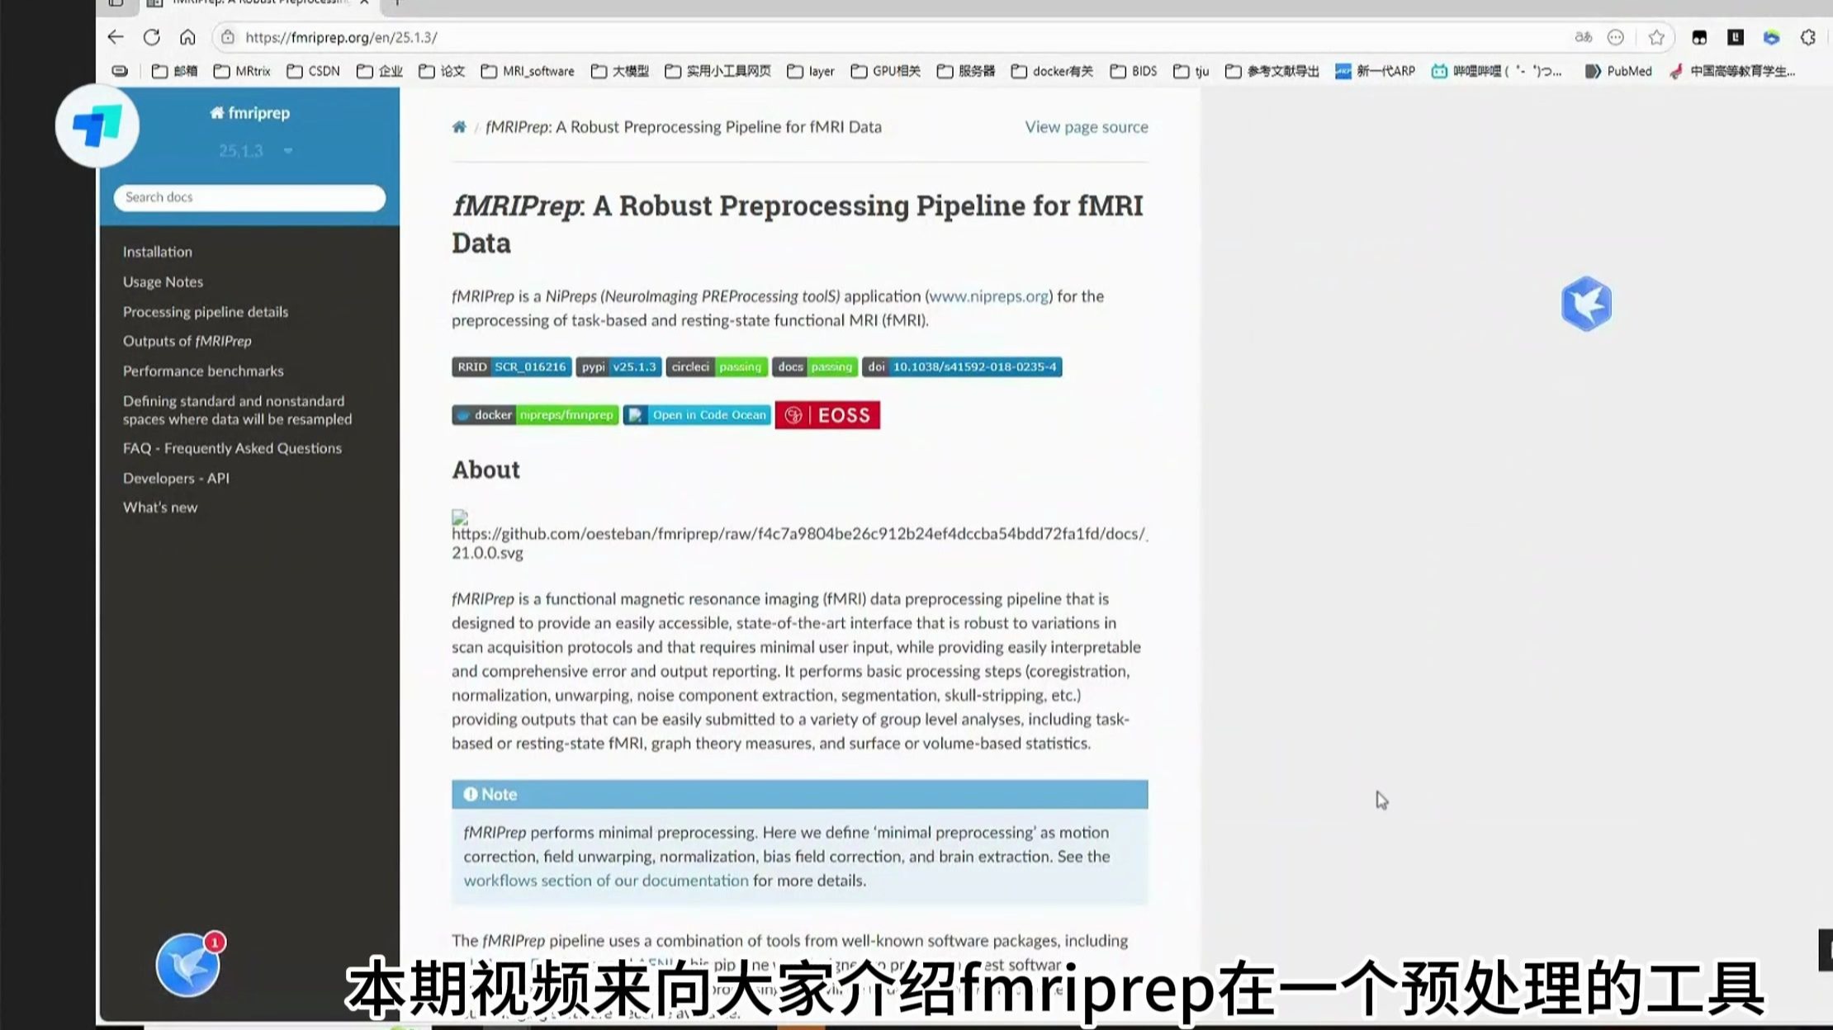Open the 邮箱 bookmarks folder
1833x1030 pixels.
[x=174, y=71]
